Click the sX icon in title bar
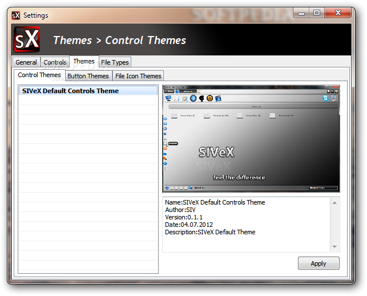This screenshot has height=296, width=367. [x=16, y=15]
